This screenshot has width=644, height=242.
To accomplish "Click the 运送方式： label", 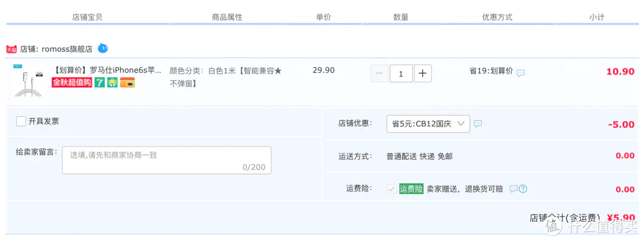I will point(355,156).
